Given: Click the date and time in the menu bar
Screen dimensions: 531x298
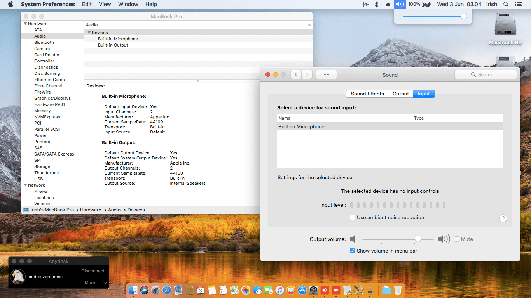Looking at the screenshot, I should [459, 4].
